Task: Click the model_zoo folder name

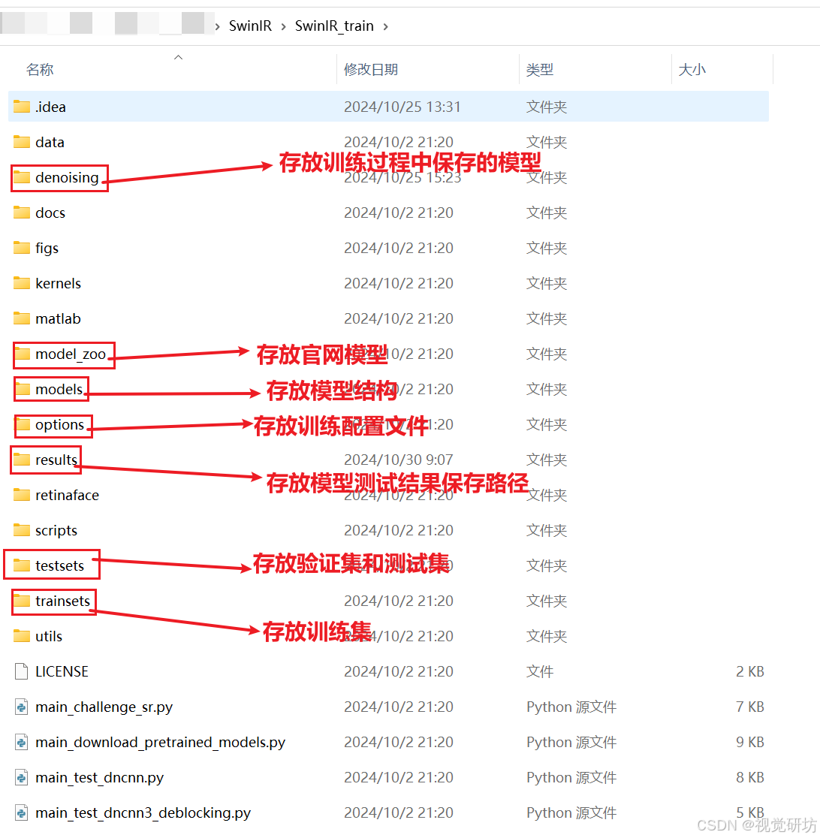Action: click(x=71, y=354)
